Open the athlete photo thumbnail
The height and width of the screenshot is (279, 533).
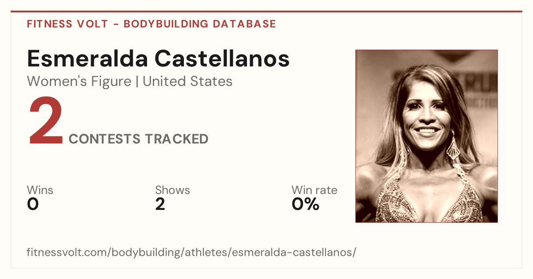click(x=426, y=136)
